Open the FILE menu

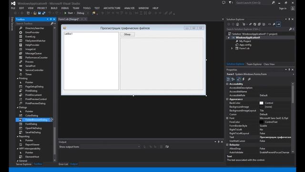[13, 8]
